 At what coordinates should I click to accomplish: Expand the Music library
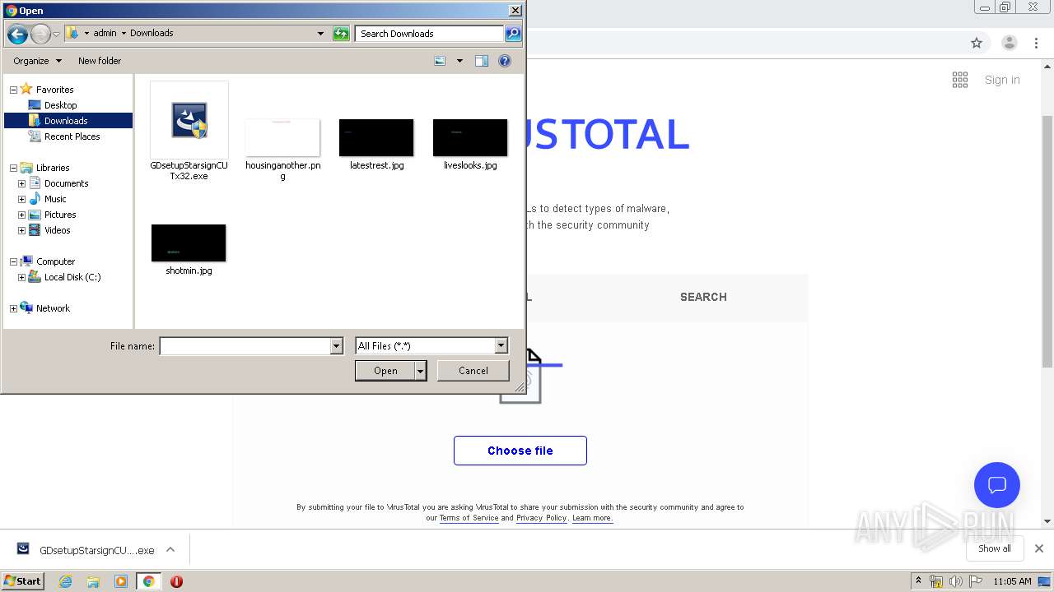(x=21, y=199)
